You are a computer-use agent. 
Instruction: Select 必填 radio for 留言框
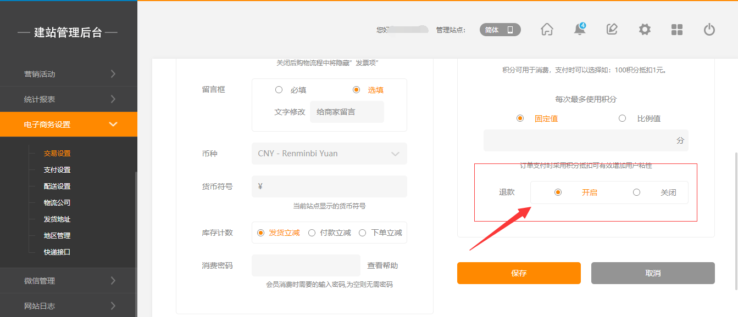279,90
